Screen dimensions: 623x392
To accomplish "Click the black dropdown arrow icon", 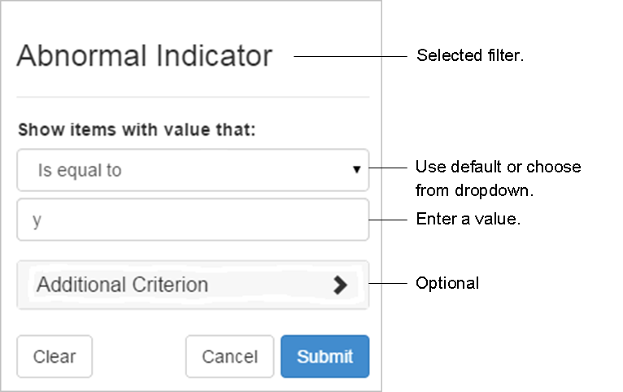I will point(356,170).
